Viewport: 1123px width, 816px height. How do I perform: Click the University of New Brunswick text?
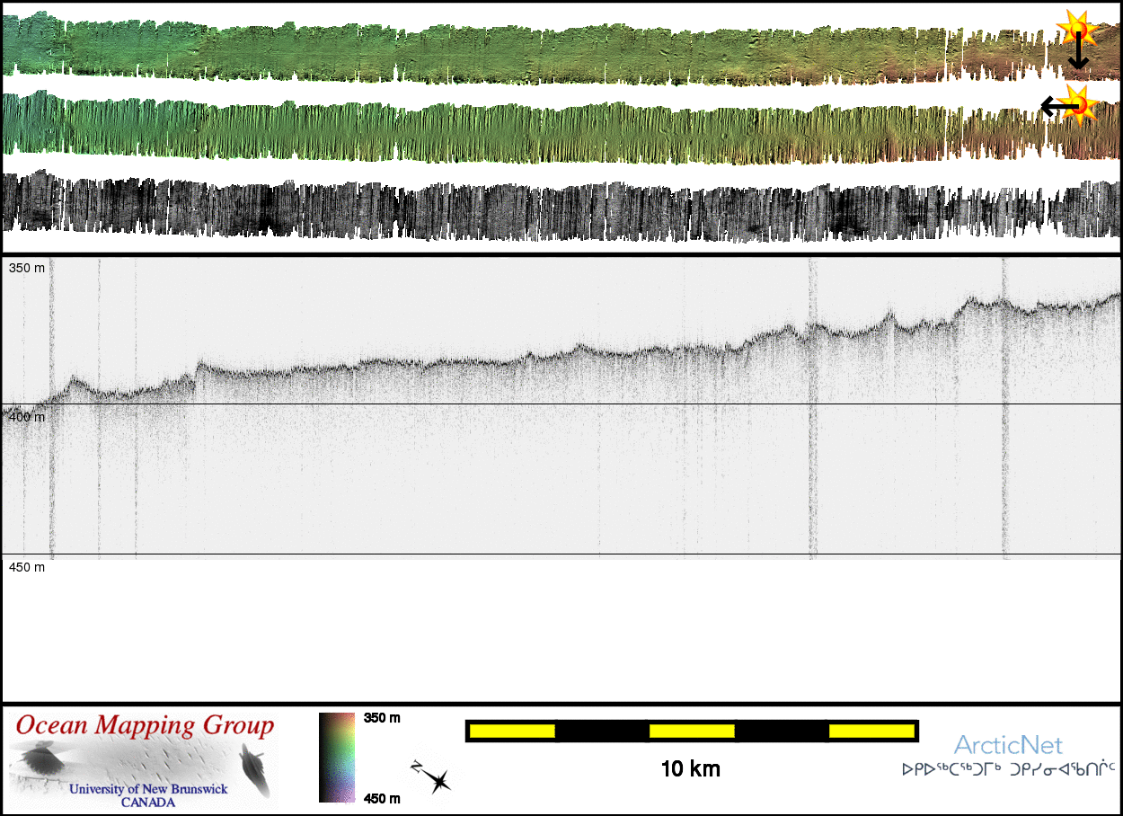148,790
